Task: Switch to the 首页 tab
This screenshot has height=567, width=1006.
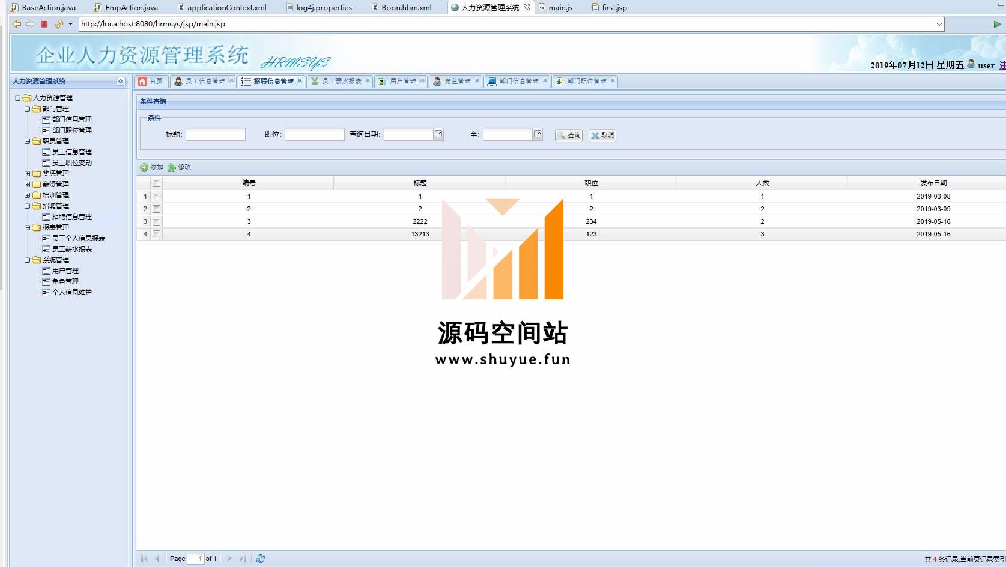Action: pos(150,81)
